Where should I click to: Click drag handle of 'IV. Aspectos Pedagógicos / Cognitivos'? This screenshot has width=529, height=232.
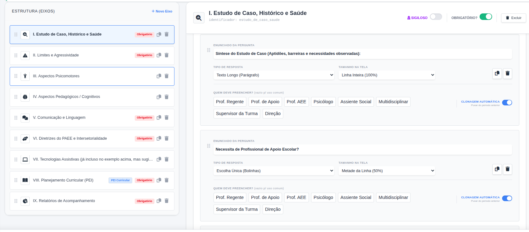(16, 97)
